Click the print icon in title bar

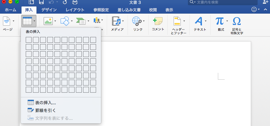(x=75, y=2)
